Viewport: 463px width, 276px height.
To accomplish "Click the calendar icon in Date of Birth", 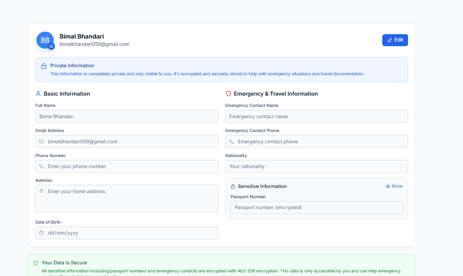I will click(x=41, y=233).
